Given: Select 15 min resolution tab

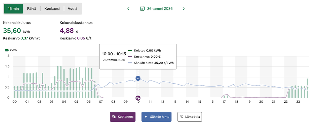Looking at the screenshot, I should pyautogui.click(x=13, y=9).
